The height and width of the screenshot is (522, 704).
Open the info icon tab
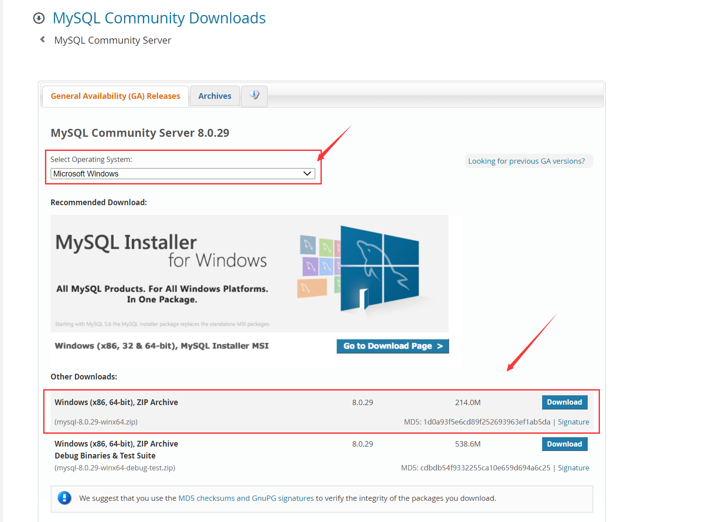254,96
